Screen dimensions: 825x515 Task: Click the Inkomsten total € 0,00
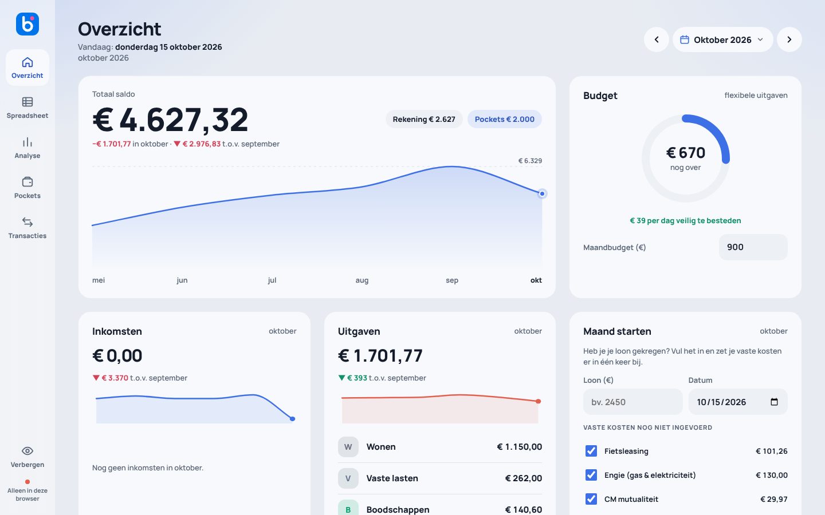(117, 355)
